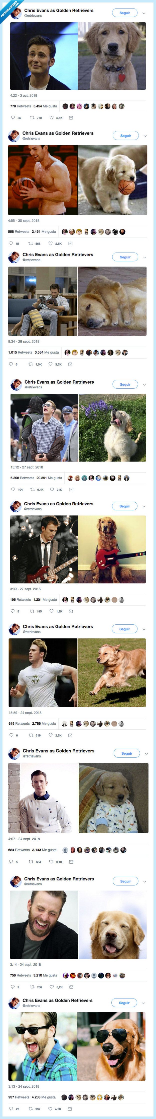Open chevron menu beside the first Seguir button
156x1119 pixels.
click(x=143, y=13)
